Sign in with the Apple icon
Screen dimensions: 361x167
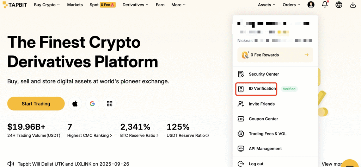tap(75, 104)
